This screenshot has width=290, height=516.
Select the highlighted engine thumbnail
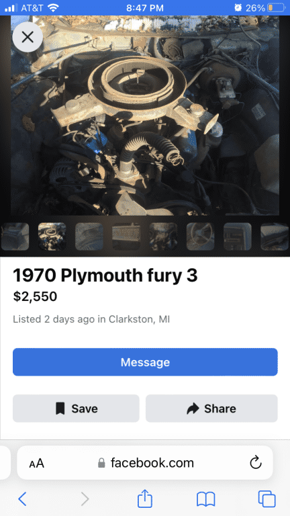pyautogui.click(x=52, y=236)
